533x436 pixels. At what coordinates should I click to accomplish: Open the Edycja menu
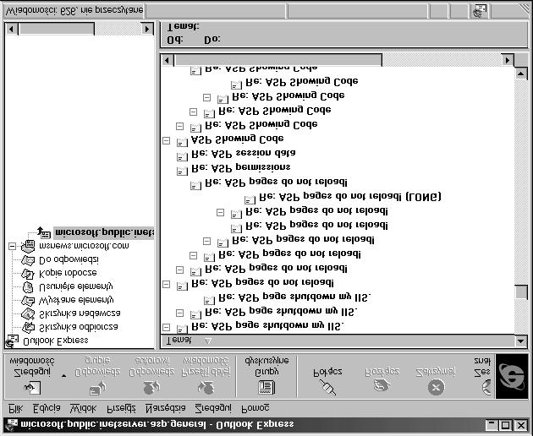(47, 408)
